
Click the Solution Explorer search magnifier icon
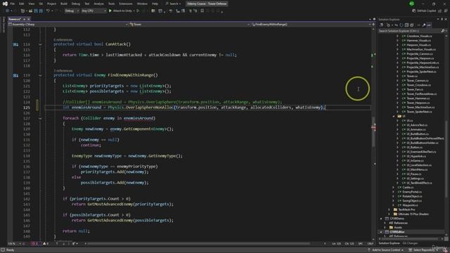pos(442,31)
